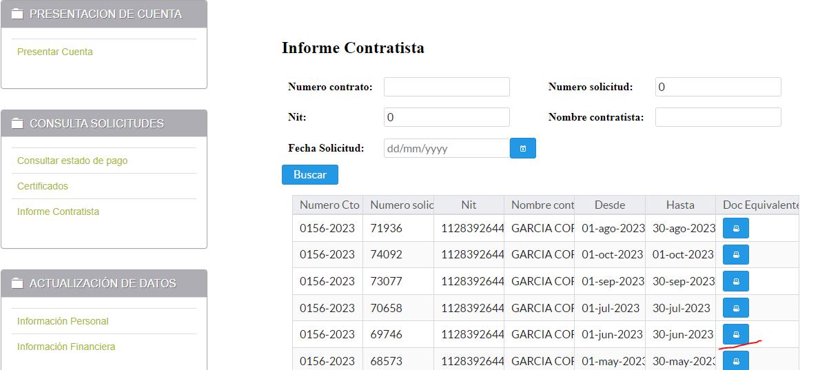The width and height of the screenshot is (829, 370).
Task: Click the Actualización de Datos folder icon
Action: point(18,284)
